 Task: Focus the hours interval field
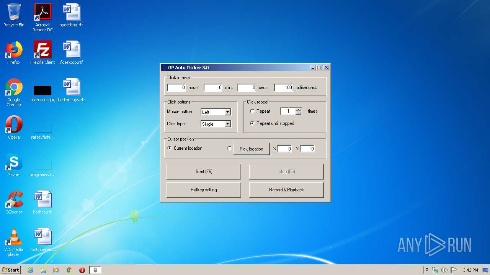(x=176, y=87)
